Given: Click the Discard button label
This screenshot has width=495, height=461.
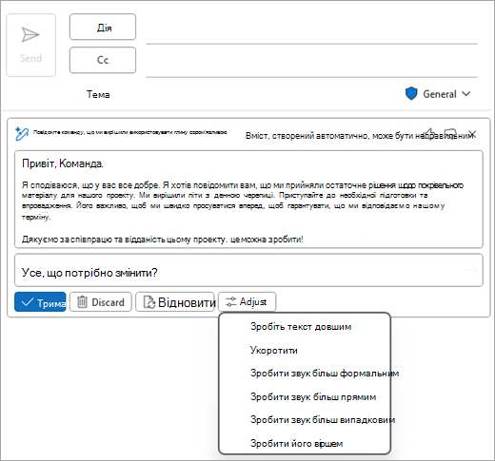Looking at the screenshot, I should [108, 302].
